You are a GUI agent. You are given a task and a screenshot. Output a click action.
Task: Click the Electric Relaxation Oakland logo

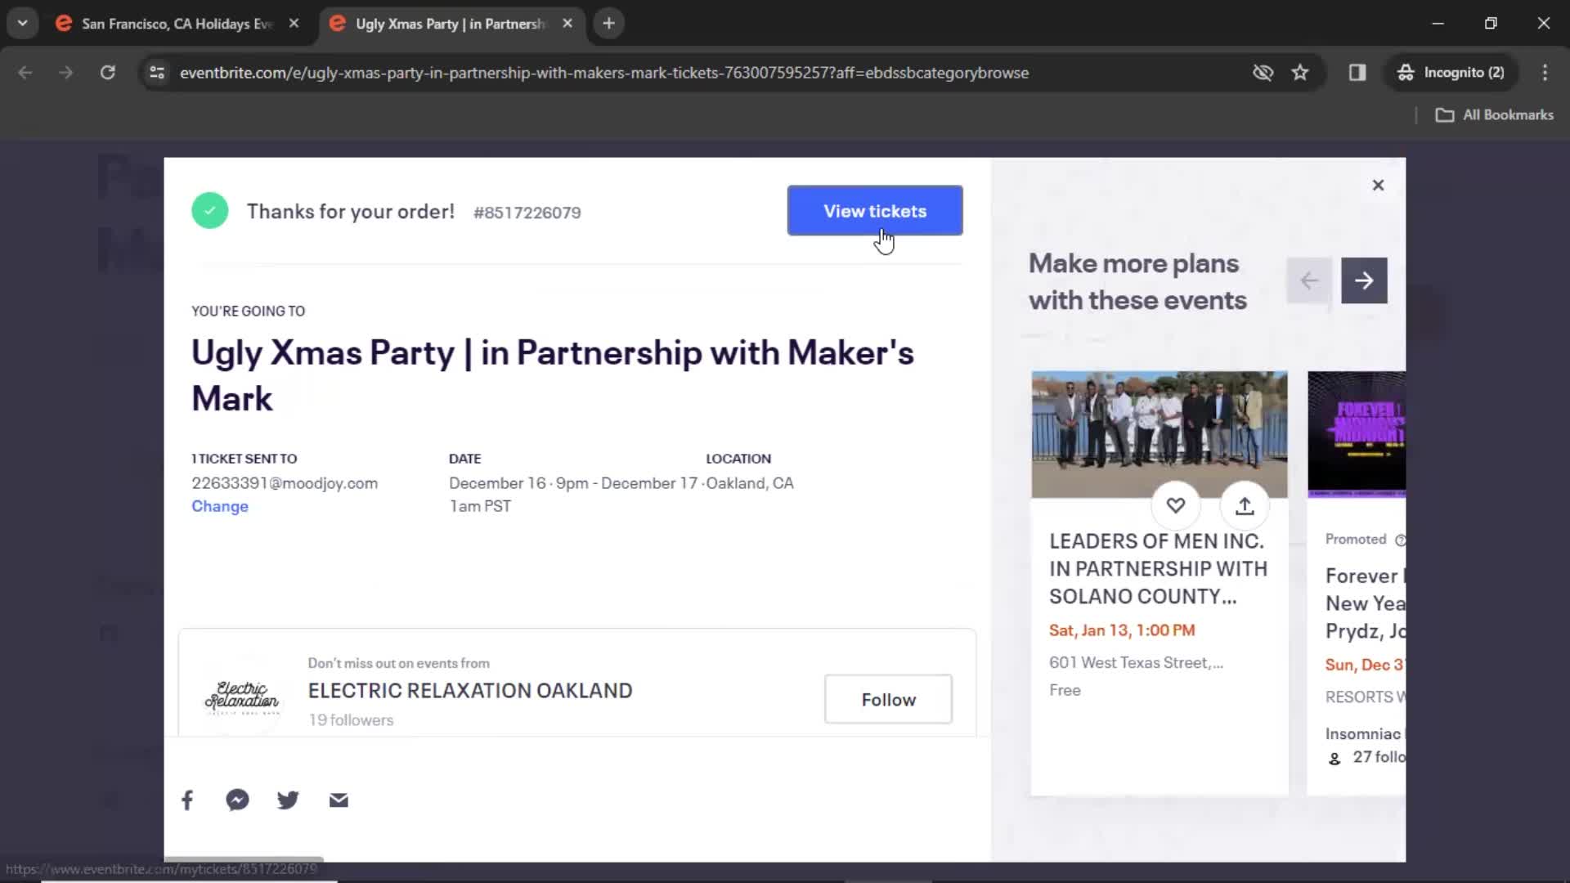(x=240, y=699)
